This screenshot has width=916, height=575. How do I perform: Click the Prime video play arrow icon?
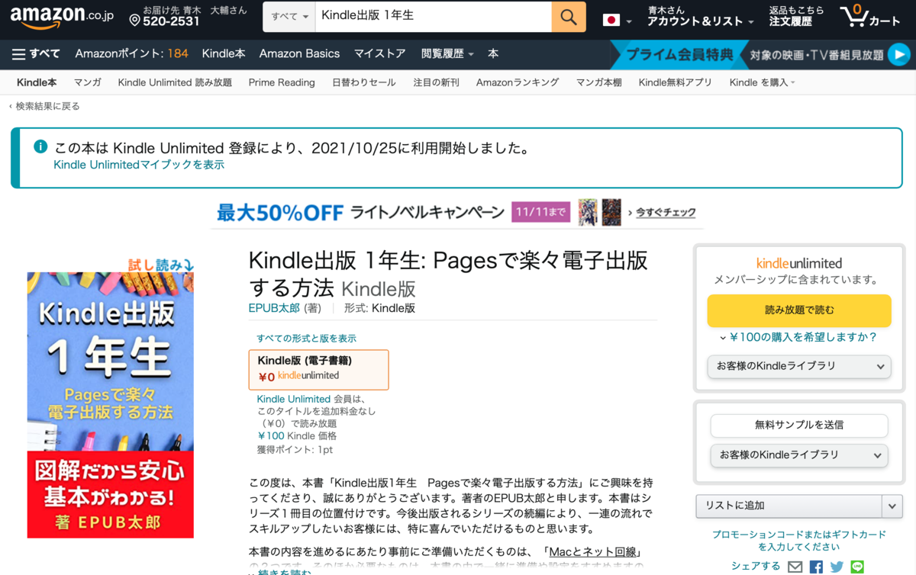click(900, 54)
